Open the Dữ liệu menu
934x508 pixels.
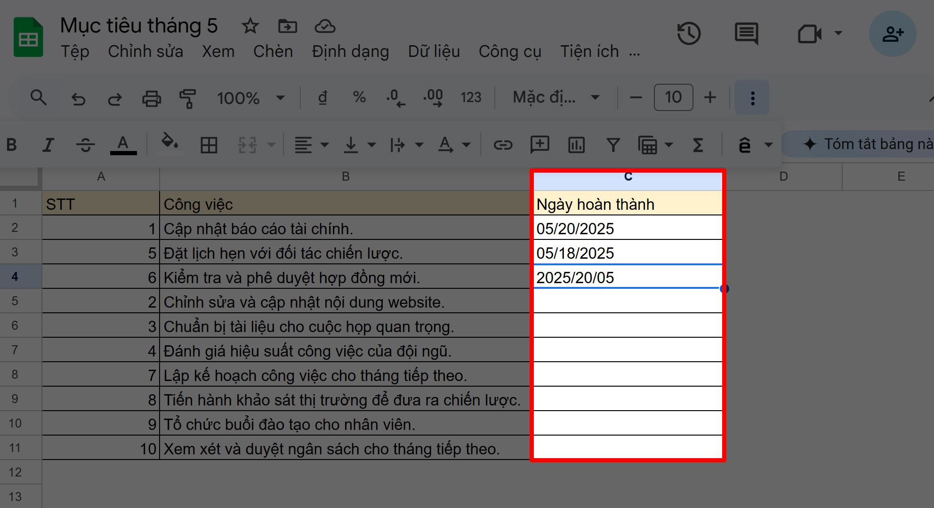click(x=434, y=51)
